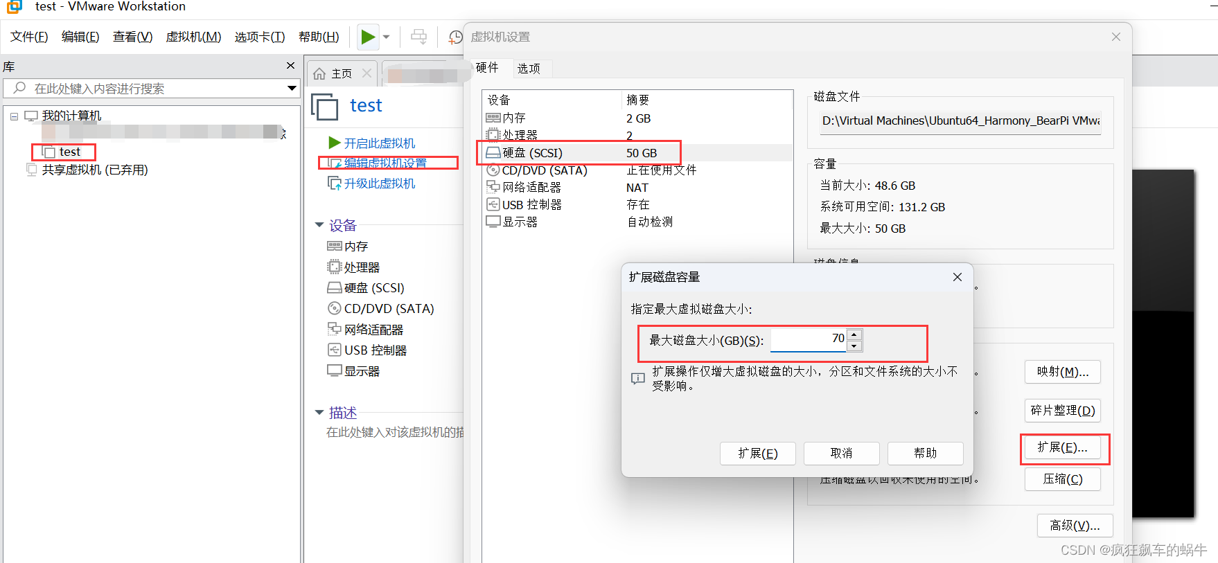Close the 虚拟机设置 dialog

[x=1115, y=37]
